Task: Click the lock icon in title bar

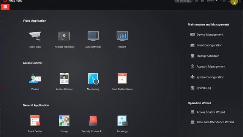Action: tap(224, 1)
